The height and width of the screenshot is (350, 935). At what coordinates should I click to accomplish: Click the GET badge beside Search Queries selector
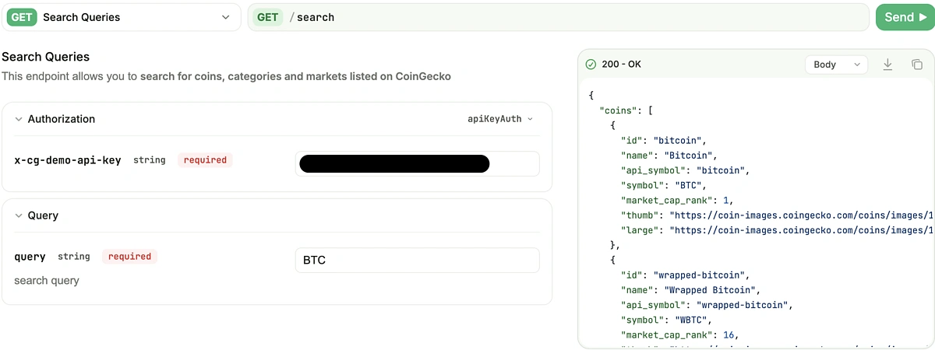point(22,17)
